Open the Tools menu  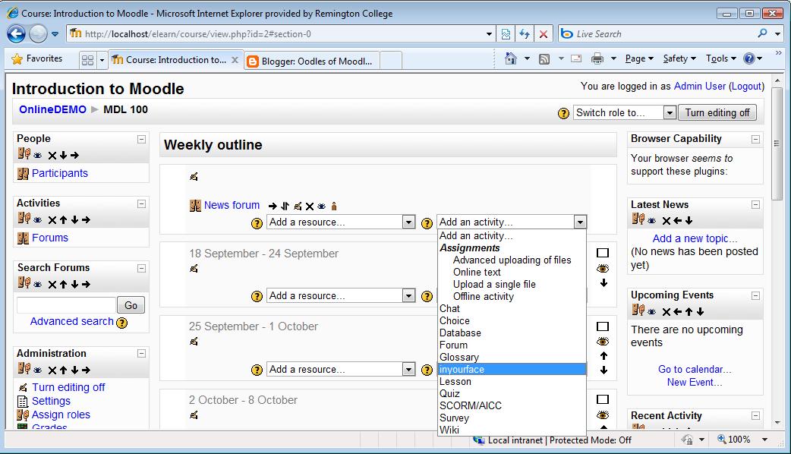point(717,58)
